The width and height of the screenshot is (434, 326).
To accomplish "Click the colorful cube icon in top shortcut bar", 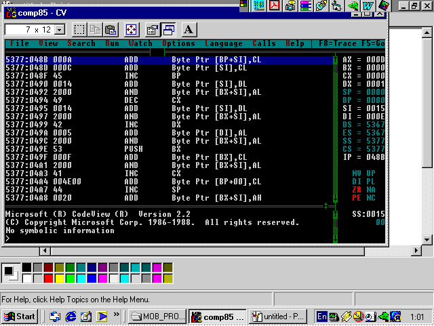I will (x=384, y=5).
